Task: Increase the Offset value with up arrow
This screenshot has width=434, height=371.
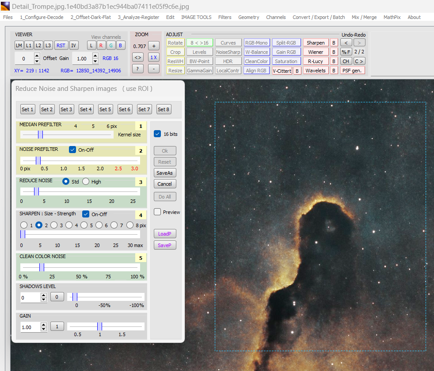Action: pos(37,56)
